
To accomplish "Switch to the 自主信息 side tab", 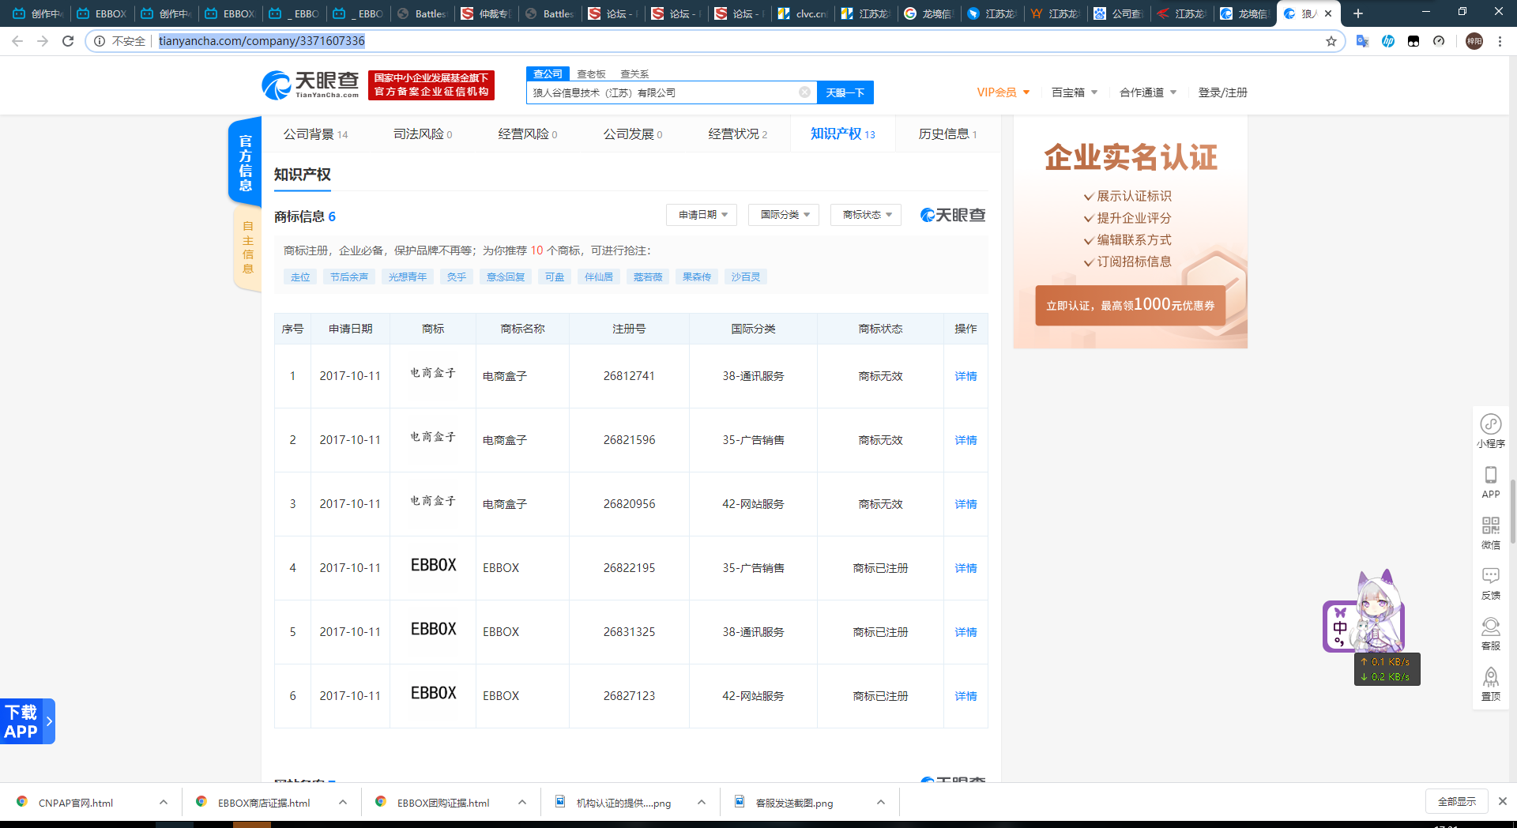I will tap(247, 247).
